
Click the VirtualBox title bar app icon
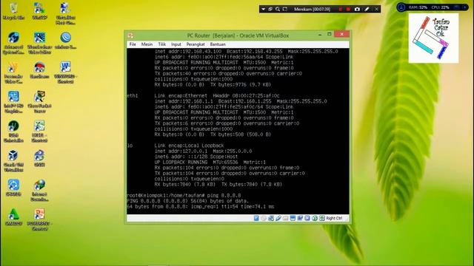pyautogui.click(x=130, y=35)
